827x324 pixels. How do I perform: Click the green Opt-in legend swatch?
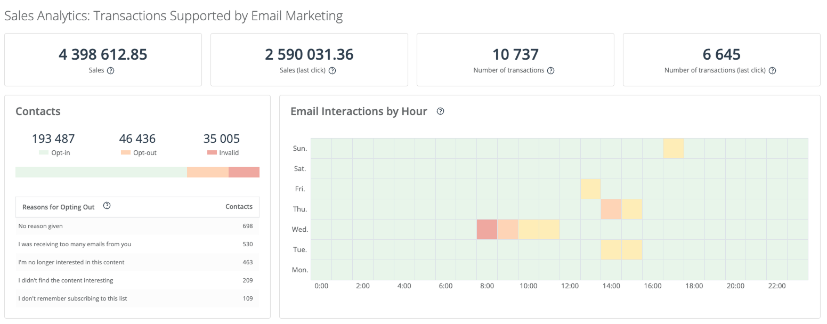pyautogui.click(x=44, y=153)
